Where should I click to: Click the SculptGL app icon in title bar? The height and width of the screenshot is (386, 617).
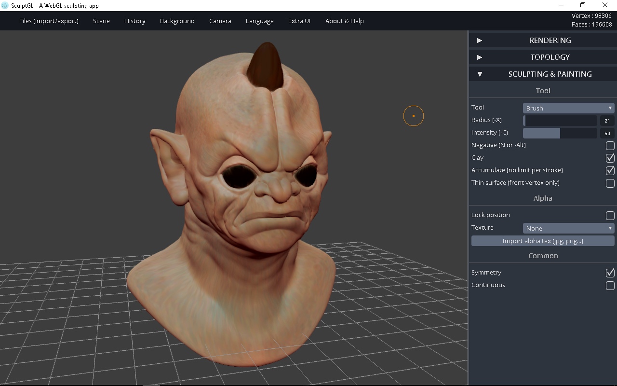point(5,5)
